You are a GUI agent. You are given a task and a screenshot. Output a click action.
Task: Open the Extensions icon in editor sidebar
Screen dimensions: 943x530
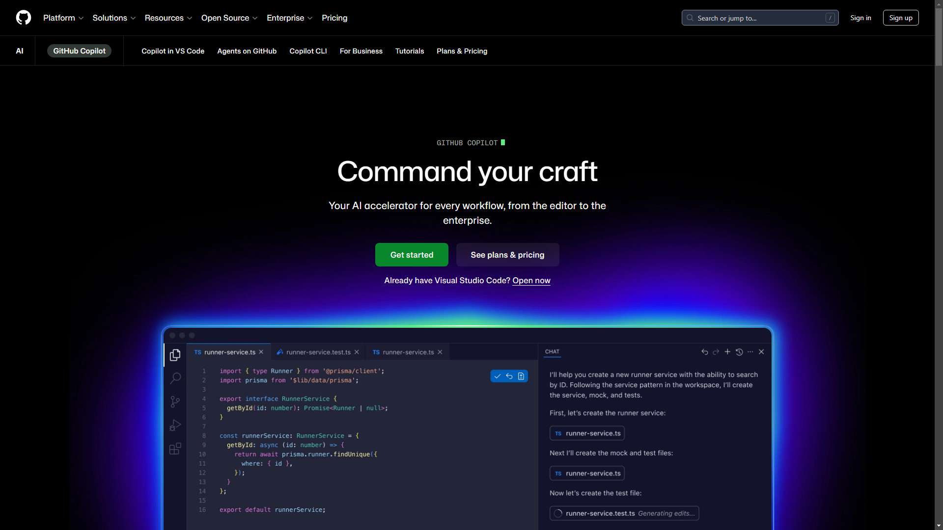(x=175, y=449)
